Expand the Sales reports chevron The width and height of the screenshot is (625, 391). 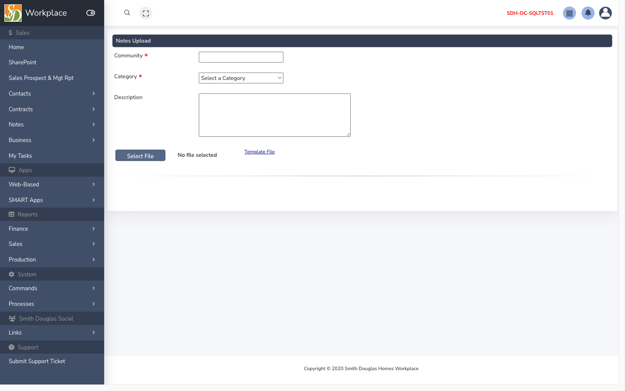point(93,244)
